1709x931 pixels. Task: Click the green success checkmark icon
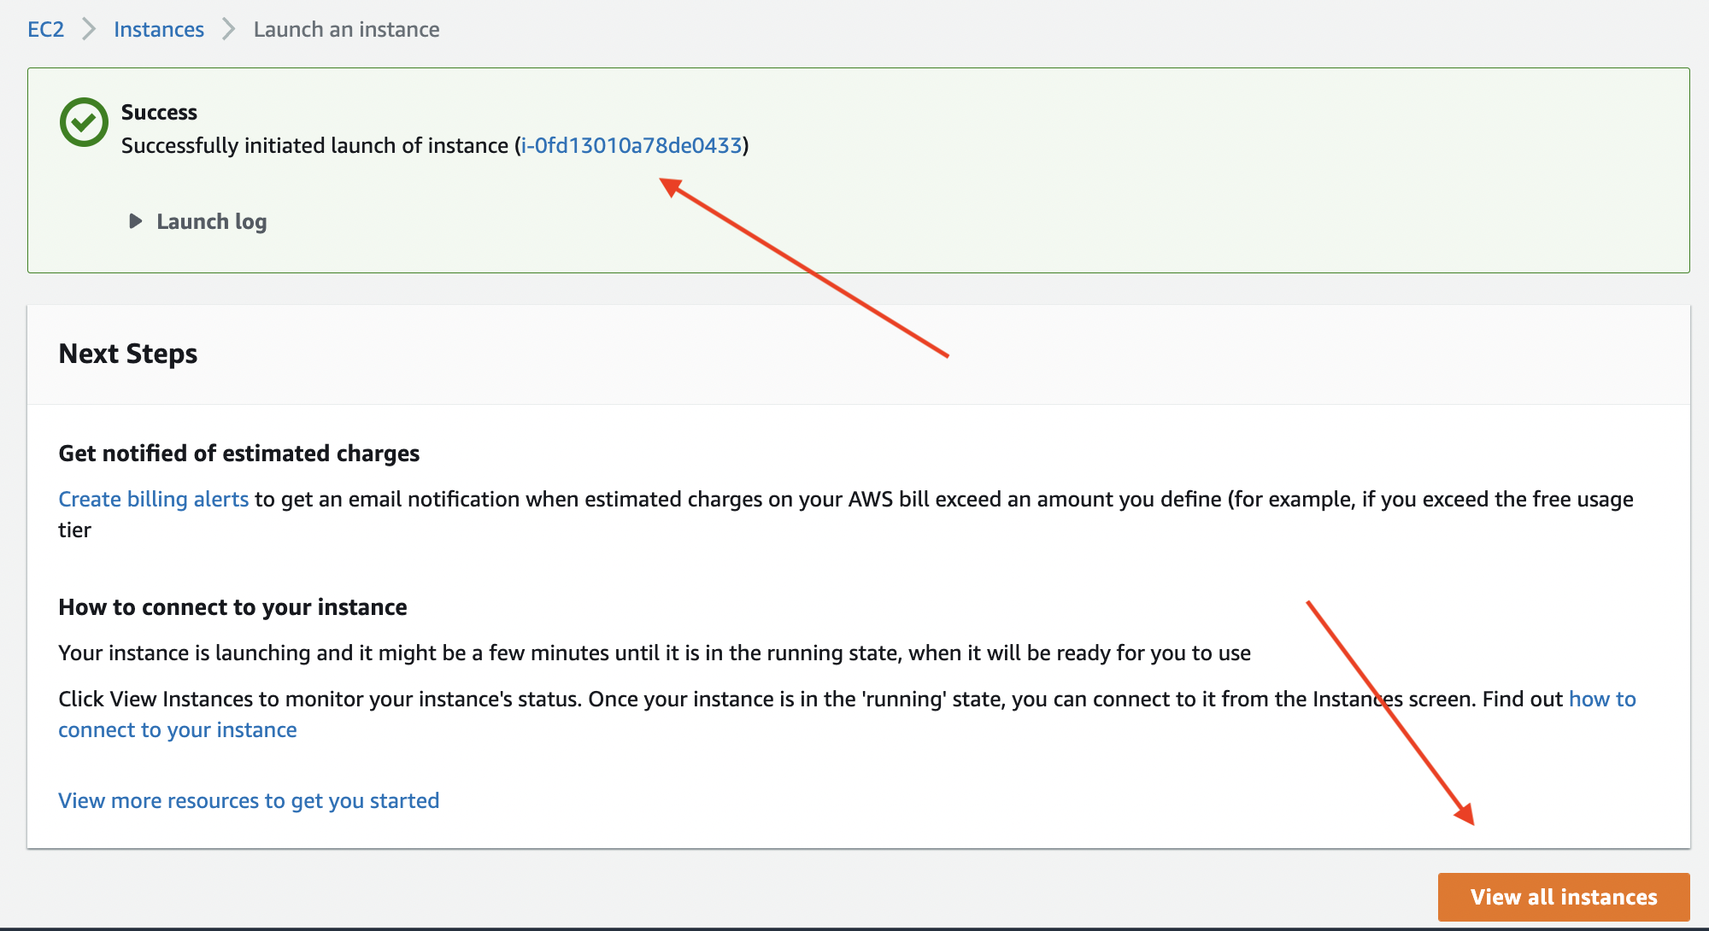click(x=84, y=122)
